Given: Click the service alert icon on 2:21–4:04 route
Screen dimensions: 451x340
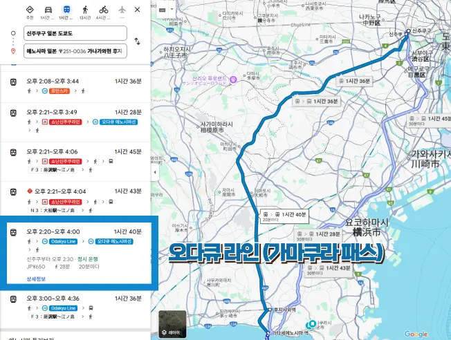Looking at the screenshot, I should pos(29,191).
